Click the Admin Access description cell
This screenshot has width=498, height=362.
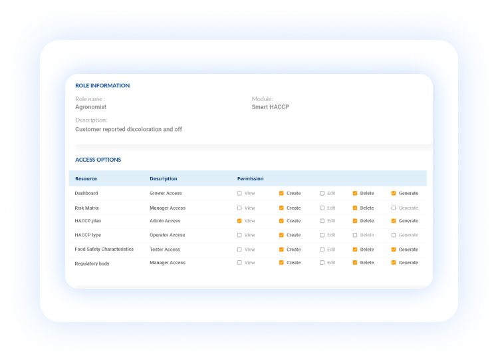165,221
